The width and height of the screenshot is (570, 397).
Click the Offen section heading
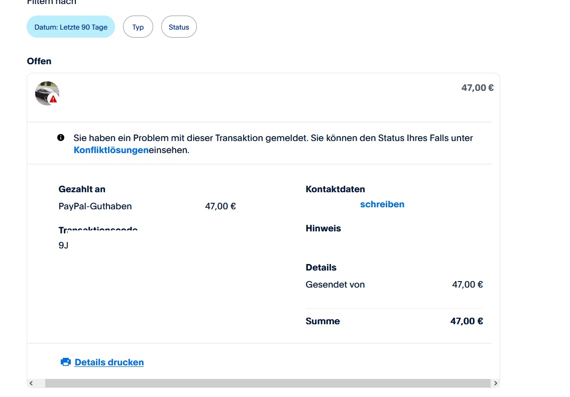(x=39, y=61)
